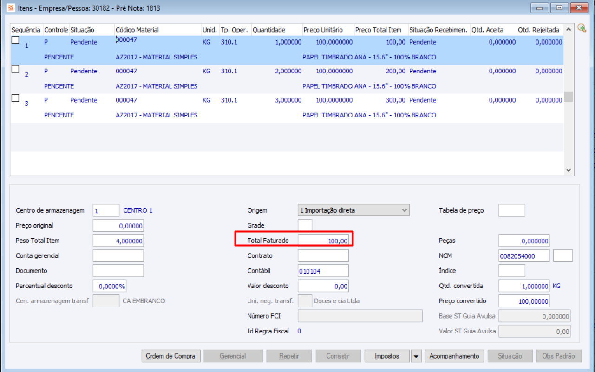This screenshot has height=372, width=595.
Task: Select the Centro de armazenagem field
Action: pyautogui.click(x=106, y=210)
